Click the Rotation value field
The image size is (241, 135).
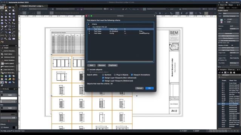point(234,26)
